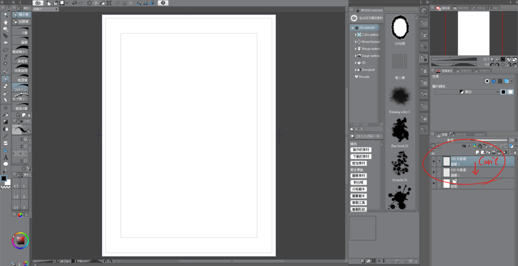The image size is (518, 266).
Task: Delete the layer with the trash icon
Action: click(x=515, y=152)
